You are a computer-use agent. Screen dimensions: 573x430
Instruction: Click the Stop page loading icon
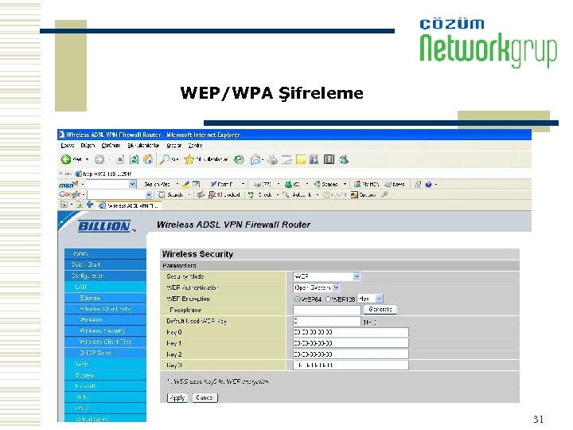120,159
